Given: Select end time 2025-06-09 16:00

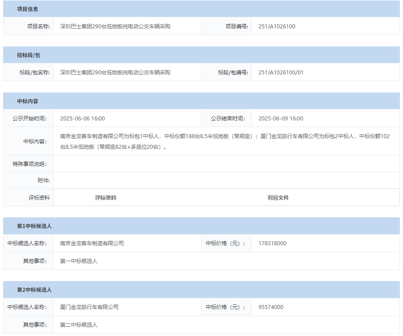Looking at the screenshot, I should [x=280, y=119].
